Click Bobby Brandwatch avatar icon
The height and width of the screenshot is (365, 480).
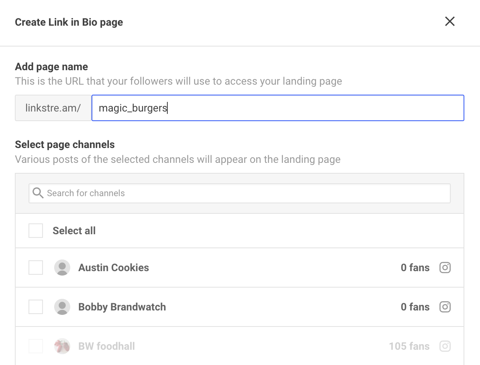pyautogui.click(x=62, y=306)
